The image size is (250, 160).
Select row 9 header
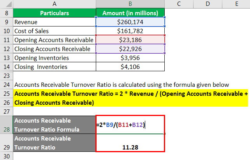click(7, 22)
